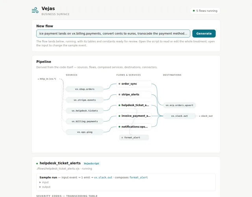This screenshot has height=197, width=252.
Task: Click green dot beside invoice_payment_a... node
Action: tap(119, 116)
